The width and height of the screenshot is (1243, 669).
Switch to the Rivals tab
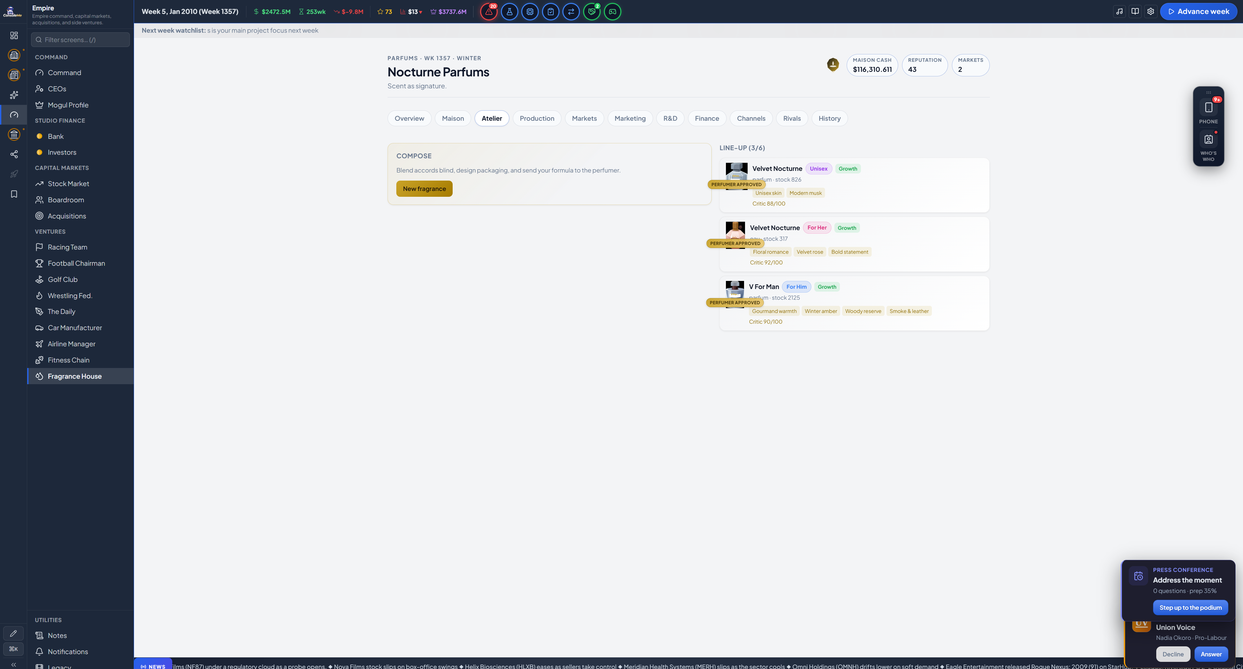[x=791, y=118]
